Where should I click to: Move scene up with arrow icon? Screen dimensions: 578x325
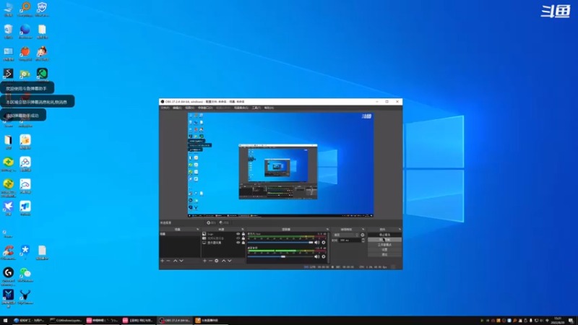175,261
